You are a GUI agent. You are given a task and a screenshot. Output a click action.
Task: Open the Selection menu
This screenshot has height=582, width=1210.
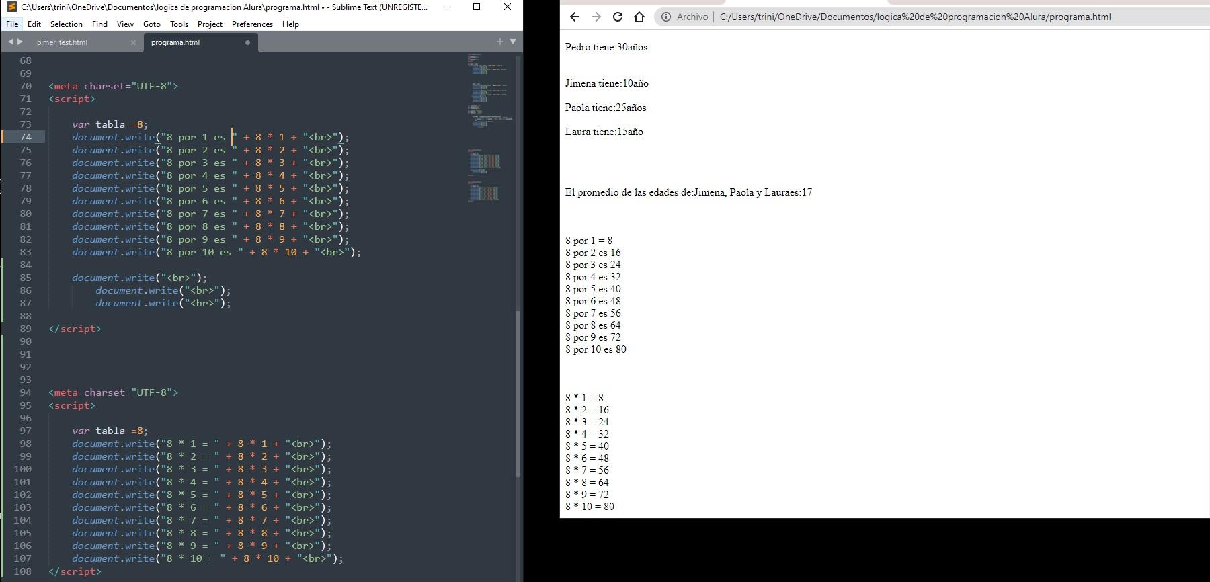(x=67, y=24)
